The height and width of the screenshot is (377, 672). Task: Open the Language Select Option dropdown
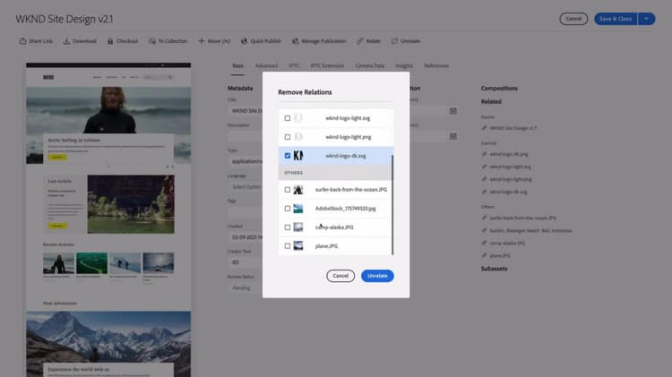click(x=246, y=187)
